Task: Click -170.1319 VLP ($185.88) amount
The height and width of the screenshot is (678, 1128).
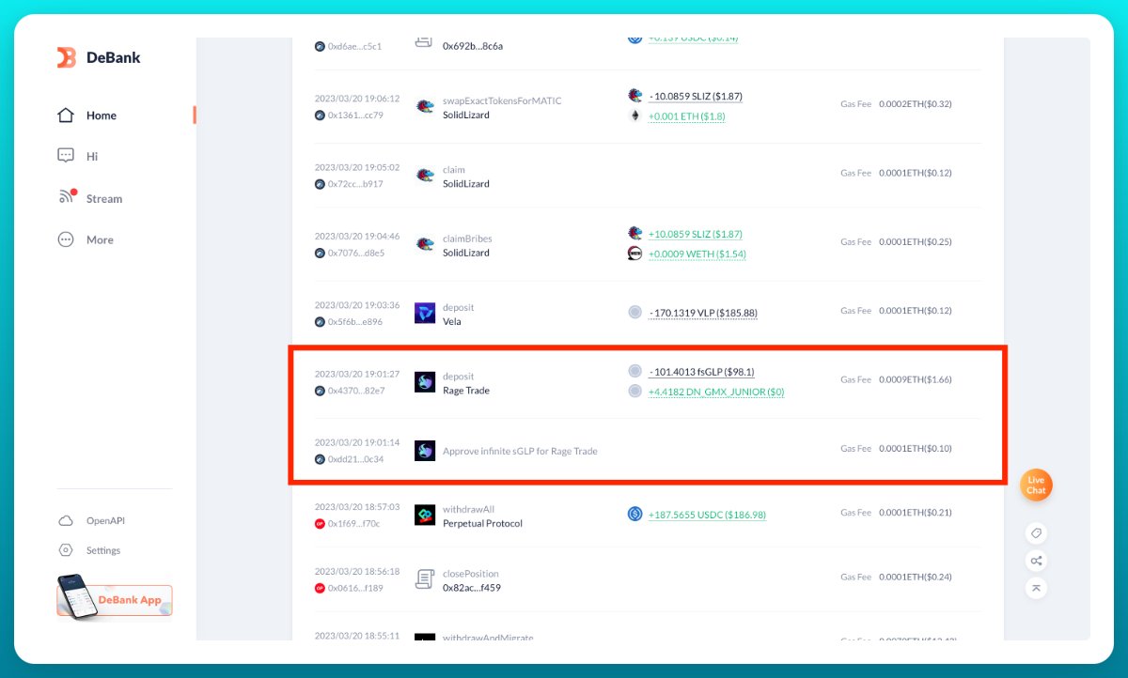Action: point(703,313)
